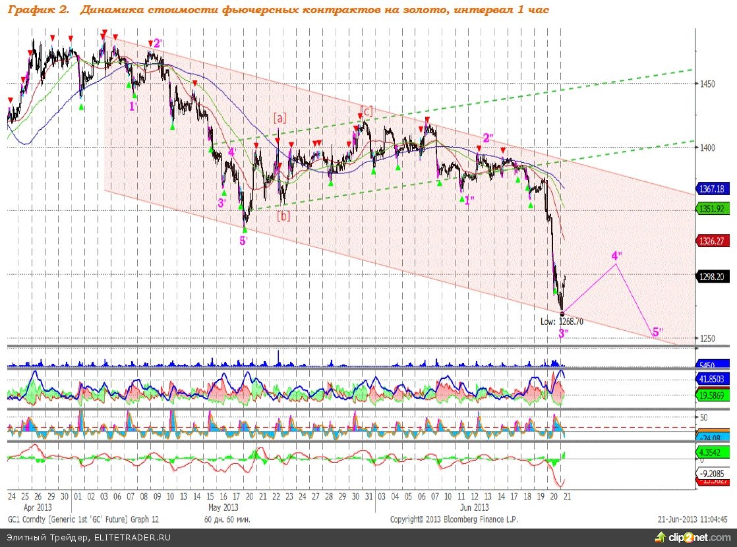Viewport: 737px width, 547px height.
Task: Select the green 1351.92 moving average tag
Action: 712,208
